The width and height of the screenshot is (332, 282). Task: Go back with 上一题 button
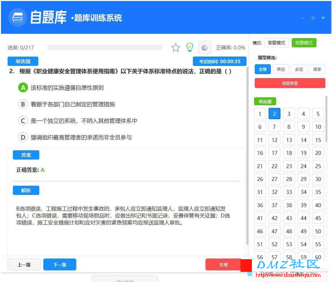[x=24, y=264]
